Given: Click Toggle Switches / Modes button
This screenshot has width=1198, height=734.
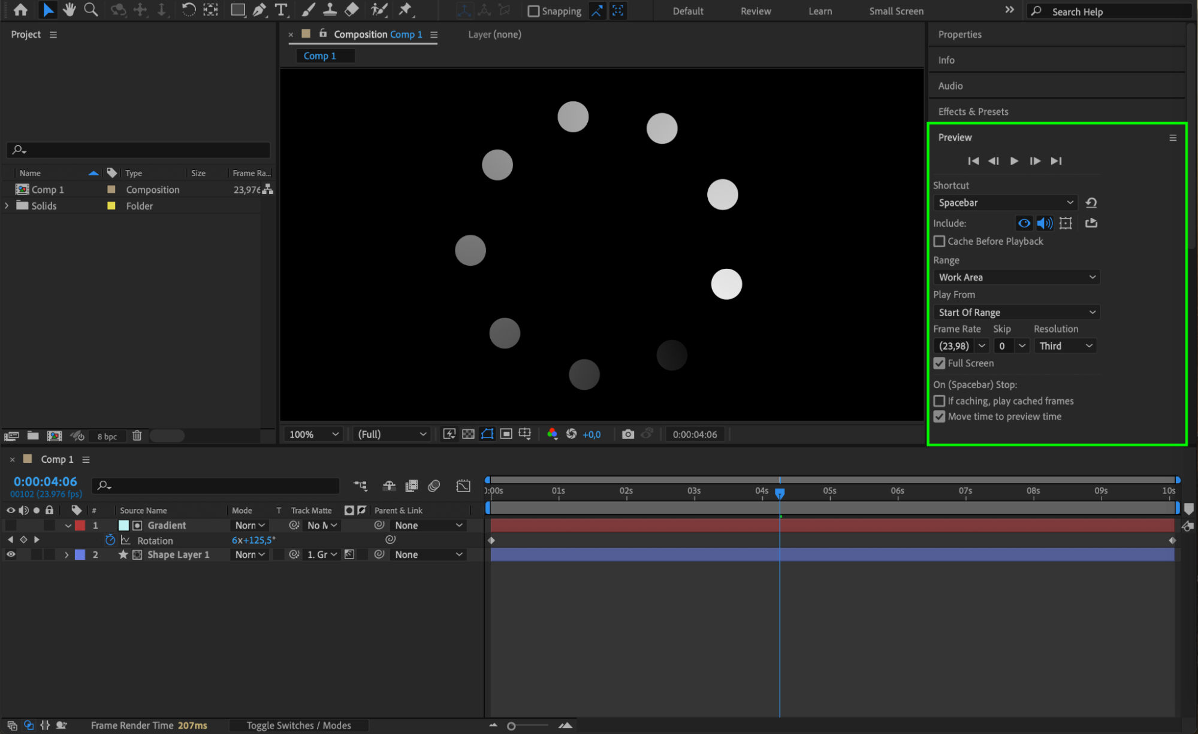Looking at the screenshot, I should tap(298, 725).
